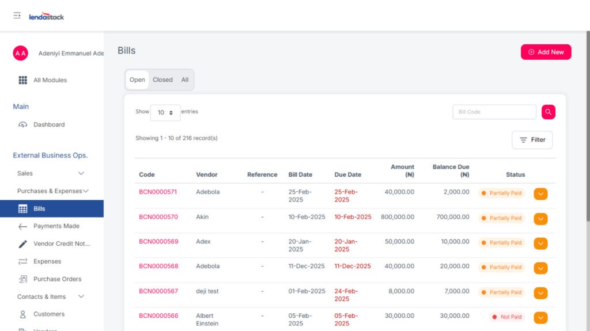This screenshot has height=331, width=590.
Task: Click the lendastack logo
Action: click(47, 17)
